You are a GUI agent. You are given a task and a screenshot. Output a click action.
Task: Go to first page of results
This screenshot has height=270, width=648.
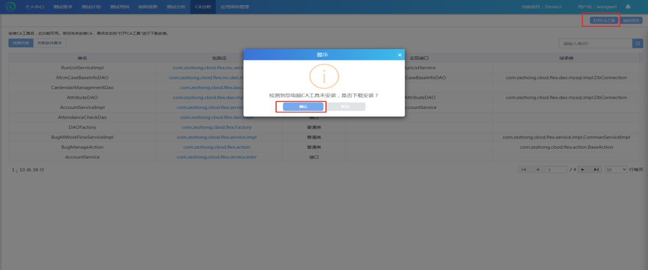[x=524, y=169]
